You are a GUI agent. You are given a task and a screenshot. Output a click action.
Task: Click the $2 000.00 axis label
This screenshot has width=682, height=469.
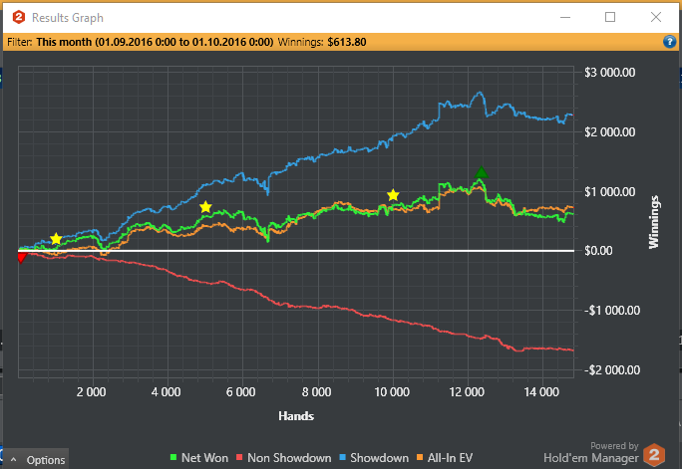tap(610, 132)
